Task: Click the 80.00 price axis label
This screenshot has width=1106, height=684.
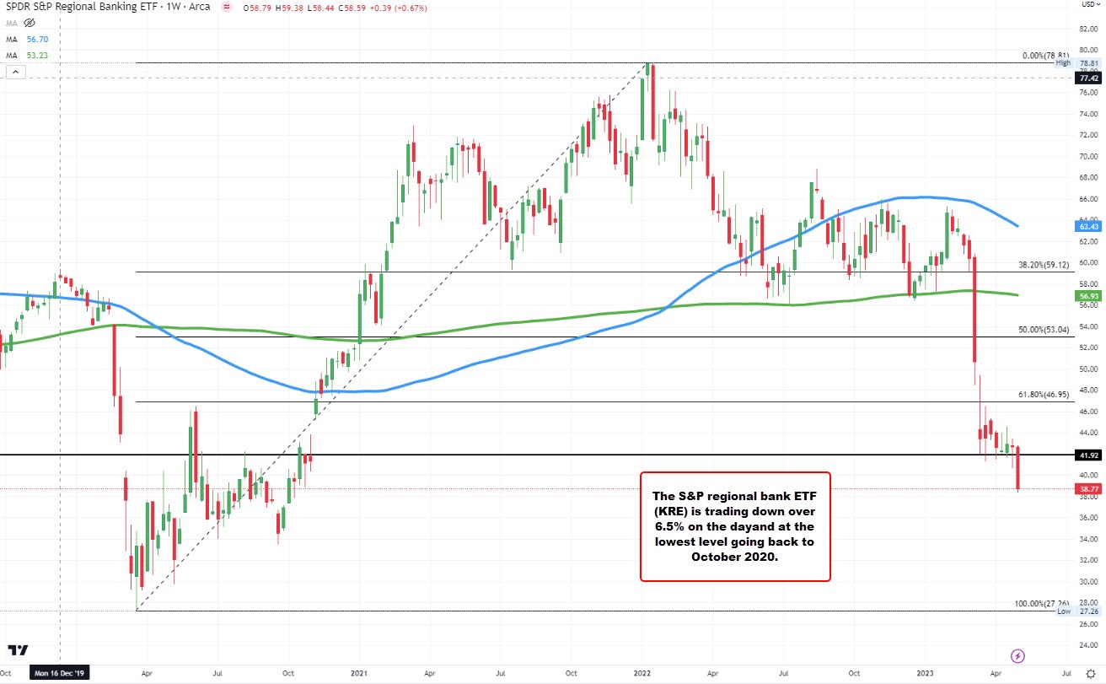Action: pos(1087,49)
